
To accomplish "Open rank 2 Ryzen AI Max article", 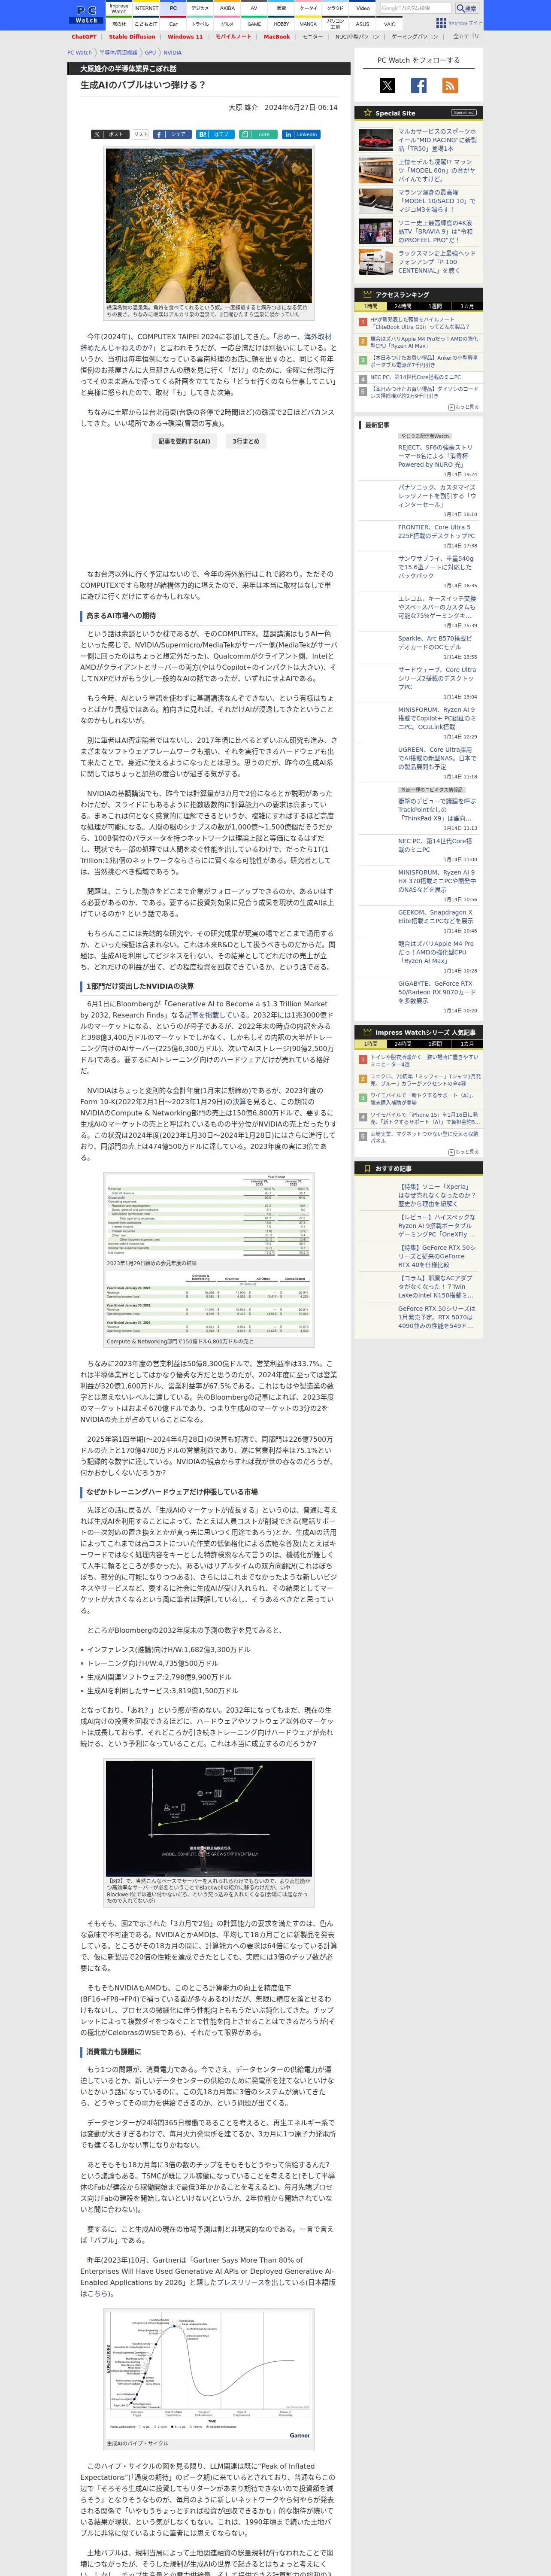I will 424,342.
